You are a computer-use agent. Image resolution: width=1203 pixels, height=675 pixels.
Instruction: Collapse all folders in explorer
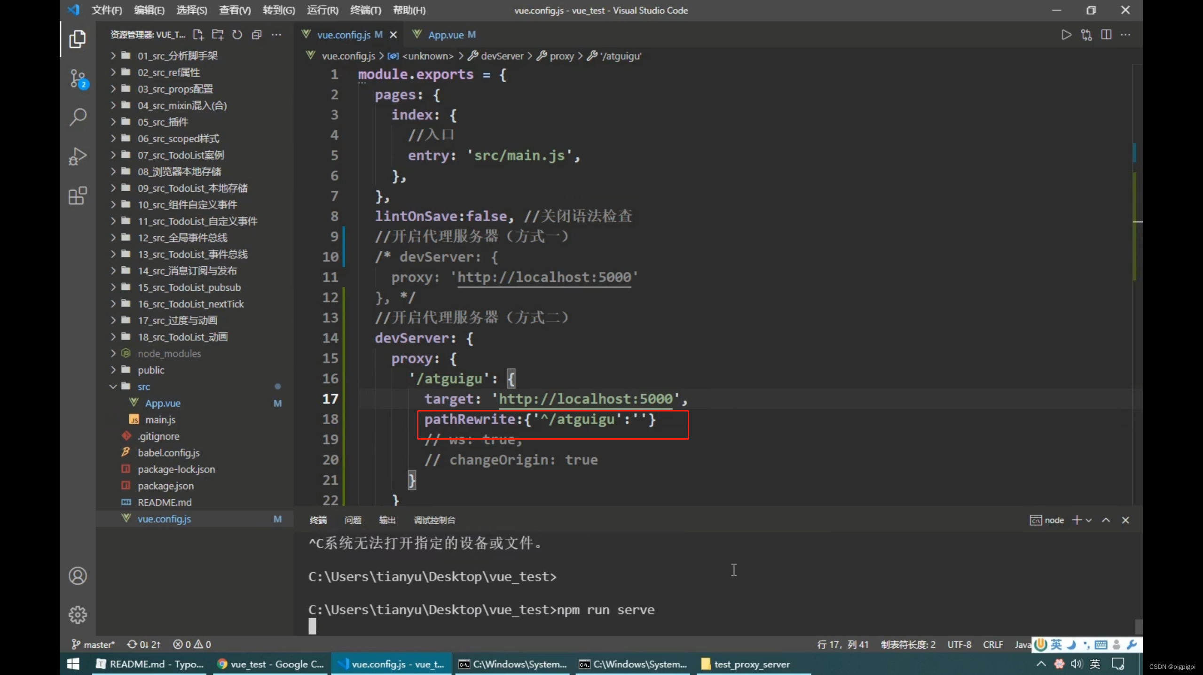pos(256,35)
